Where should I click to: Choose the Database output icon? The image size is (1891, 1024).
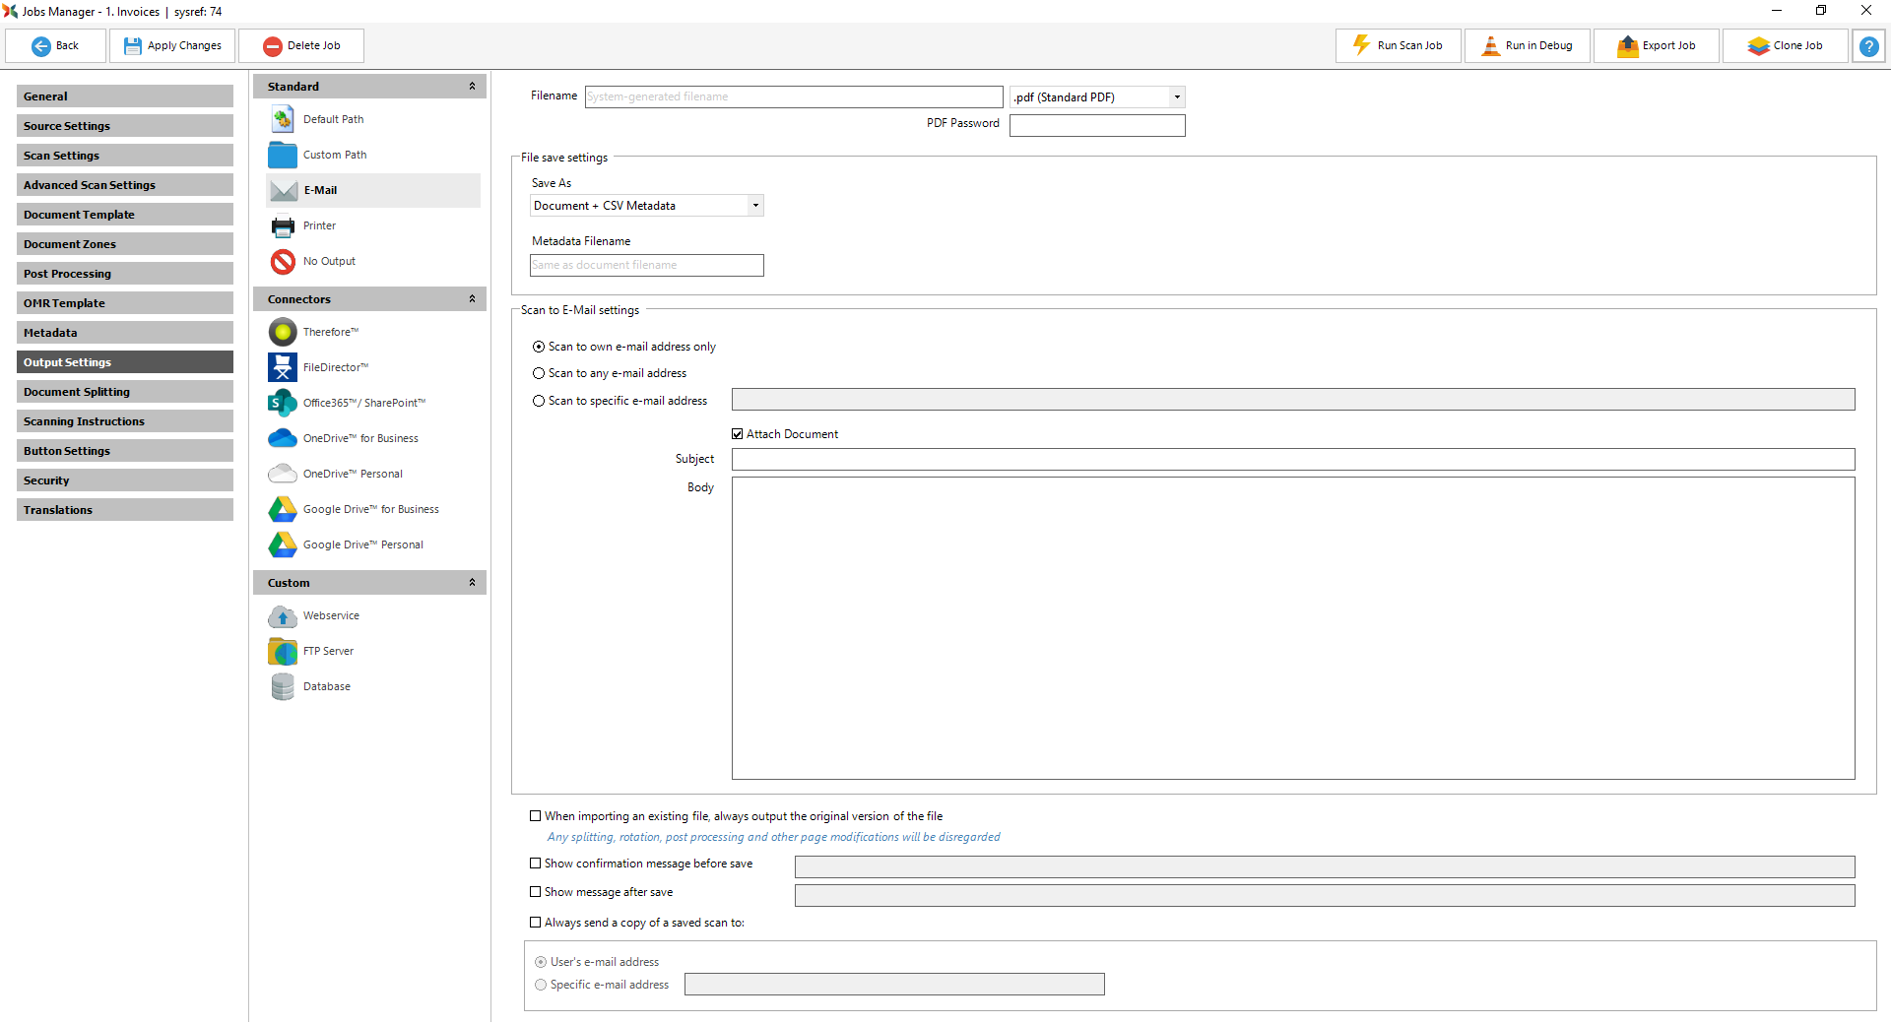tap(283, 686)
